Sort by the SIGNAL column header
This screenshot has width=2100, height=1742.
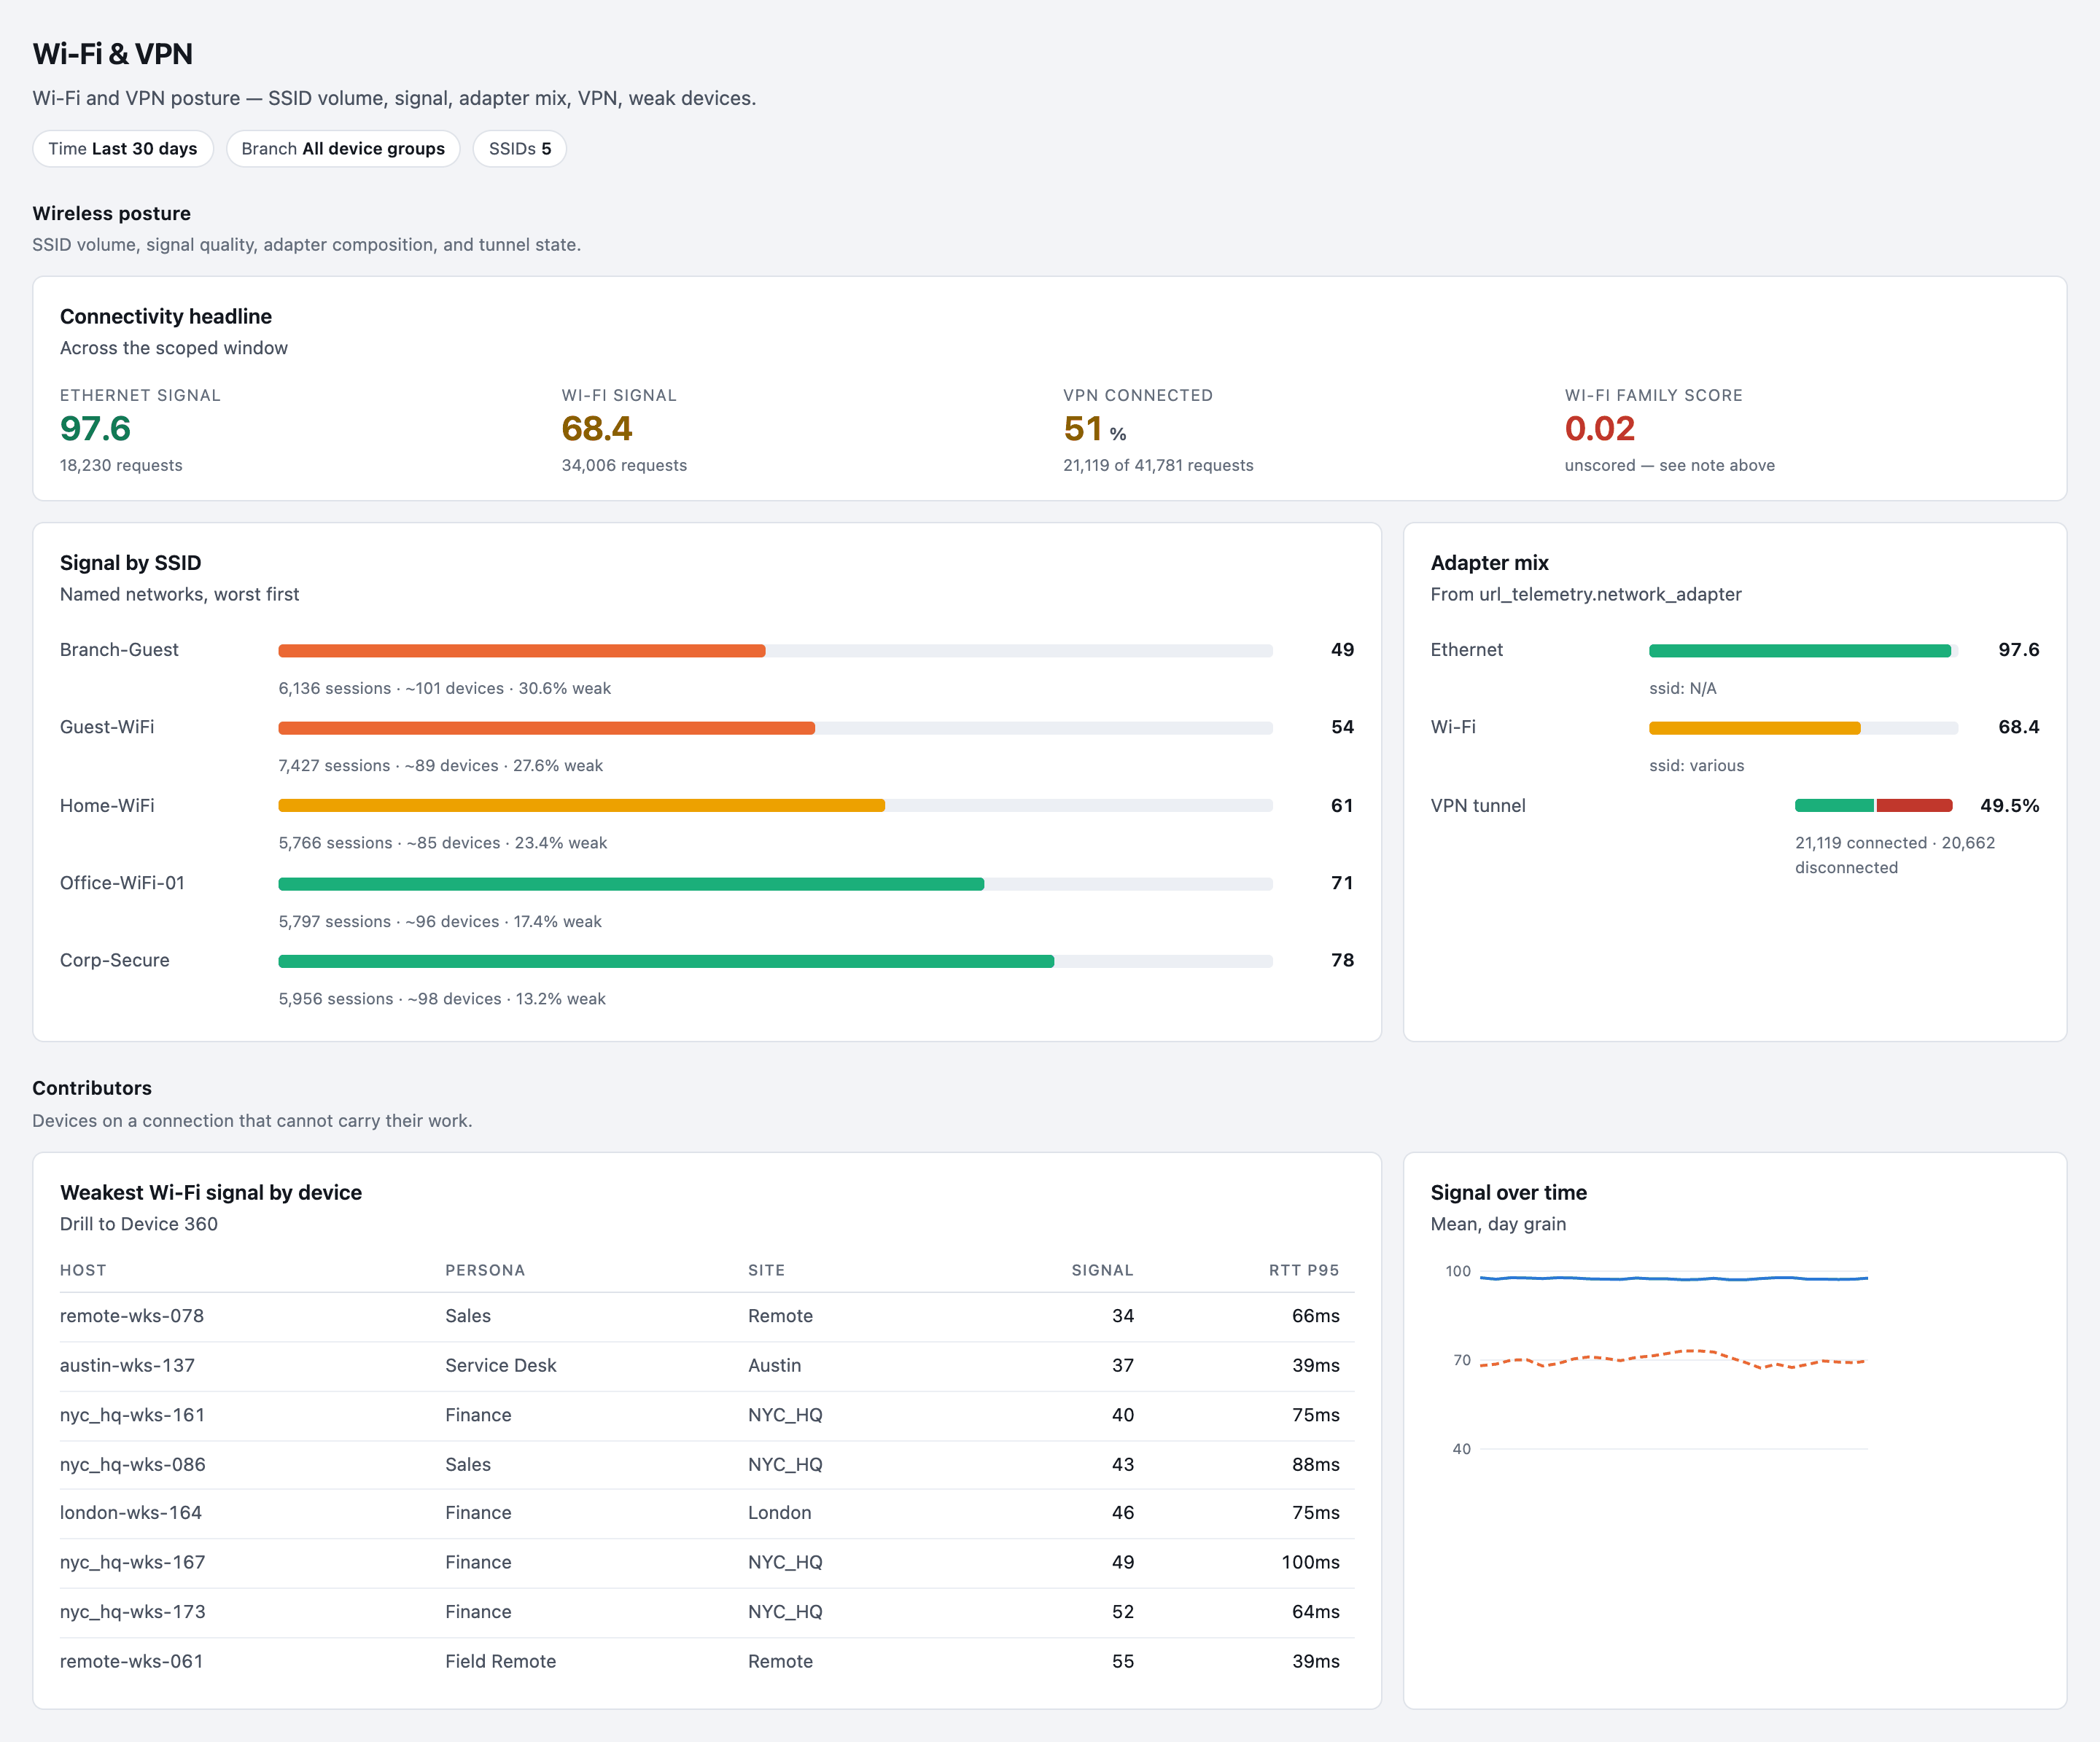pyautogui.click(x=1102, y=1270)
